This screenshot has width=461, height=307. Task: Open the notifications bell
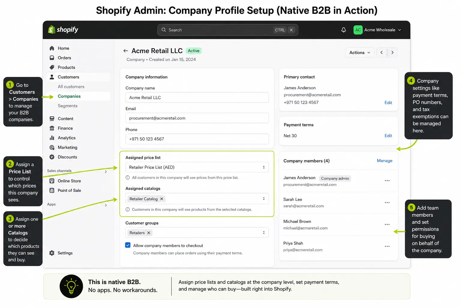pyautogui.click(x=344, y=30)
